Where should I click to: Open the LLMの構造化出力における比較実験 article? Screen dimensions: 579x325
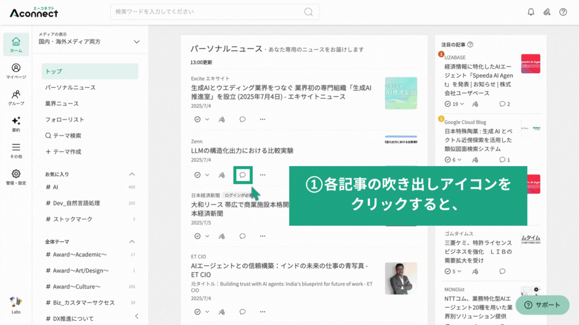click(x=242, y=150)
